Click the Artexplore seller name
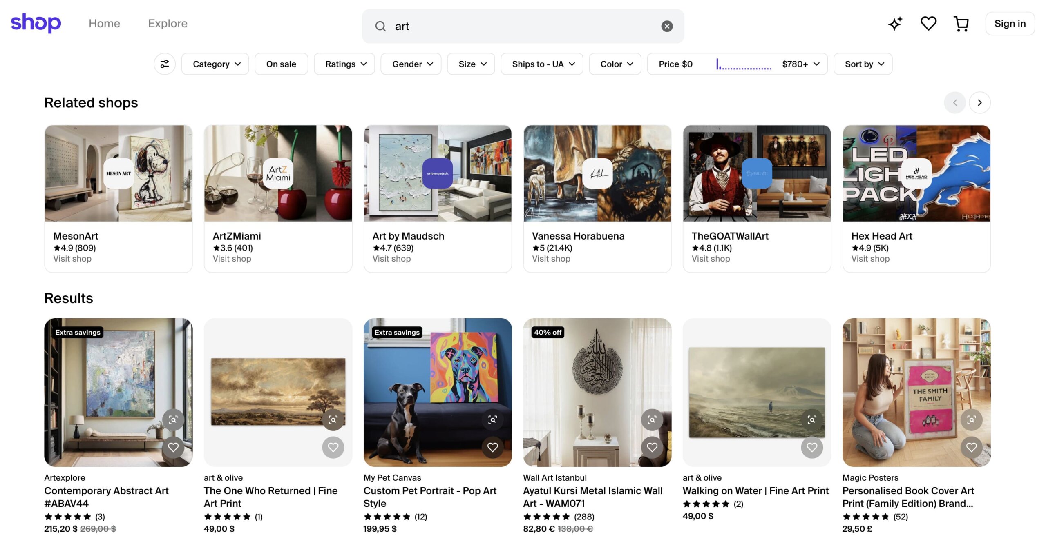The width and height of the screenshot is (1046, 548). (x=65, y=478)
